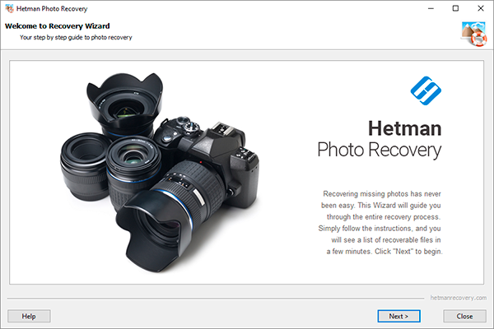The image size is (494, 329).
Task: Click the photo lifebuoy icon in header
Action: pyautogui.click(x=474, y=34)
